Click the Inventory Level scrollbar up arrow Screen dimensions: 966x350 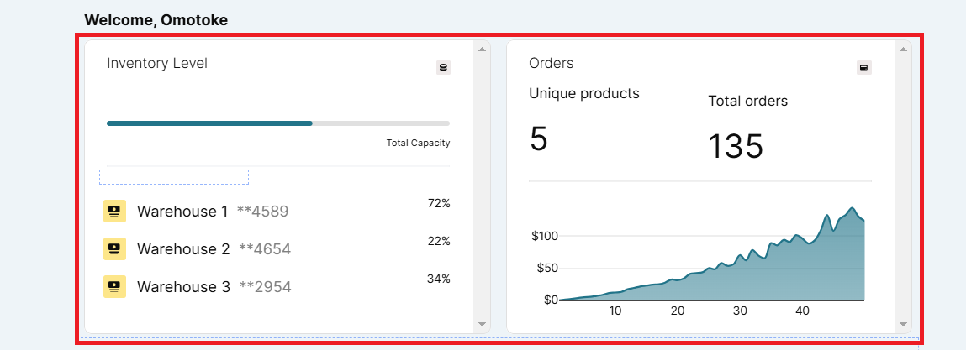482,50
